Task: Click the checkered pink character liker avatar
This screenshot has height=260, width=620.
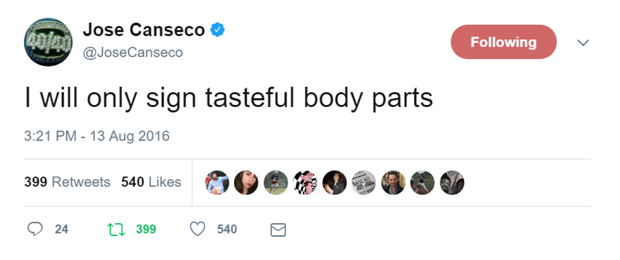Action: (x=306, y=182)
